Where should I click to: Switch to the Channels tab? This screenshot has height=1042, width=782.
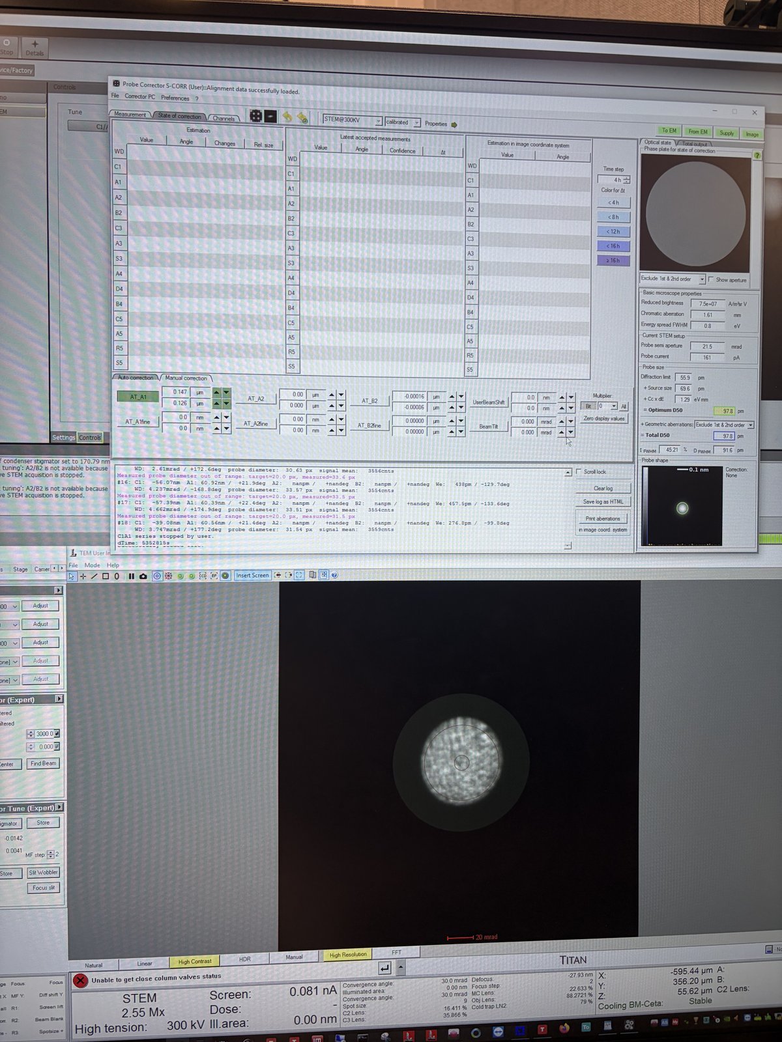point(224,118)
